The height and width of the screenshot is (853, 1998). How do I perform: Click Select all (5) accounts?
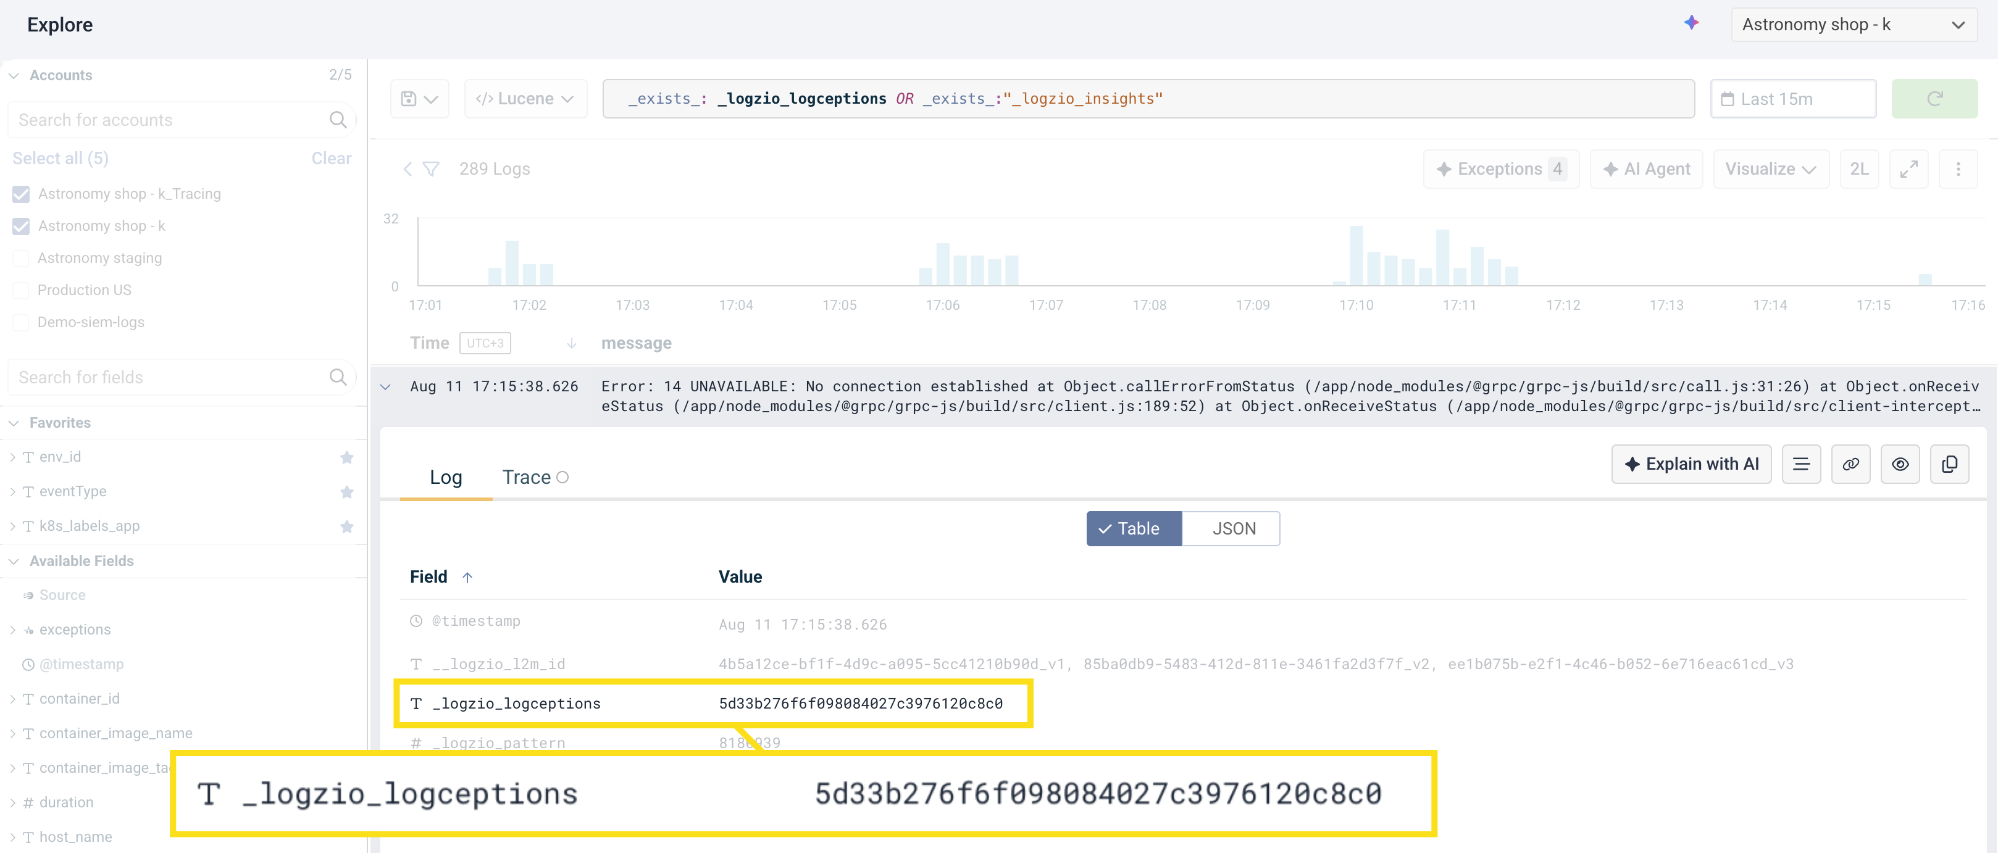coord(61,158)
